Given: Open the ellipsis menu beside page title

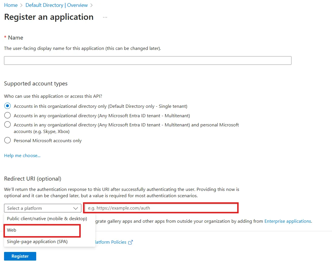Looking at the screenshot, I should [x=105, y=17].
